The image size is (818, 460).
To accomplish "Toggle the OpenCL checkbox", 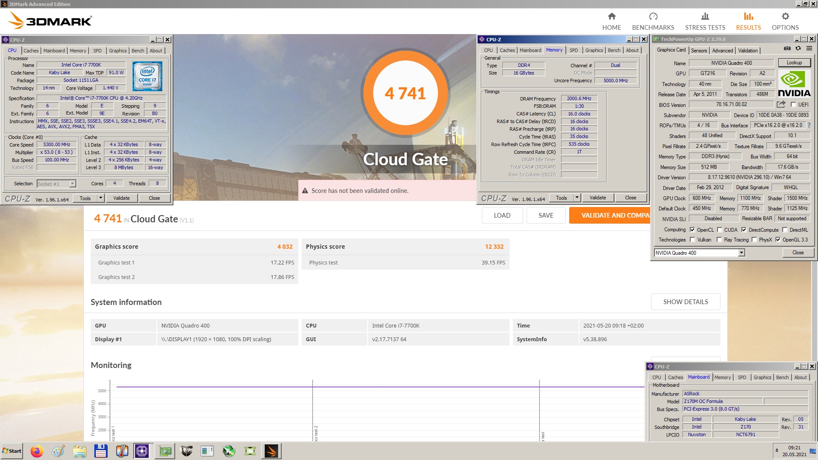I will pyautogui.click(x=692, y=230).
